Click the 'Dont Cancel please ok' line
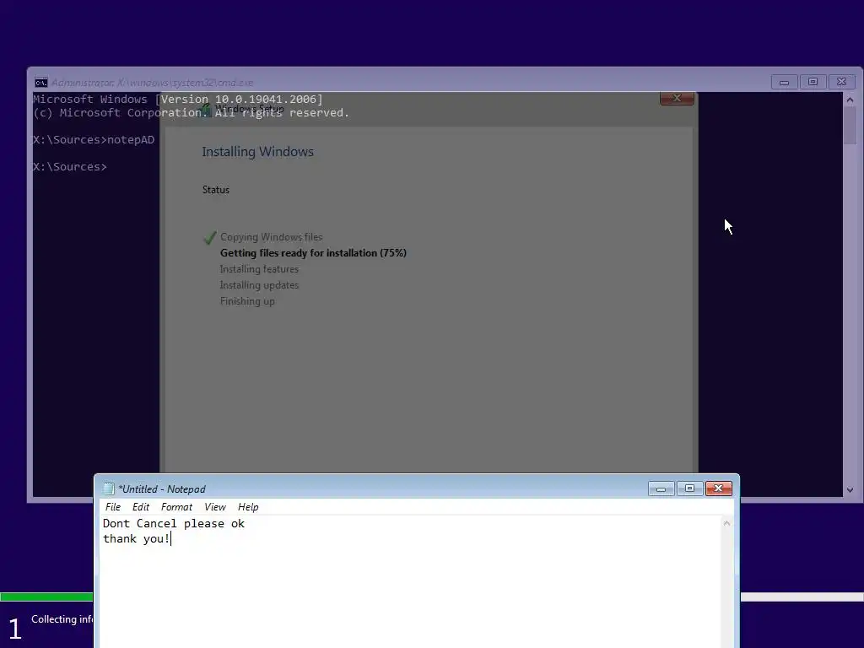 pos(174,523)
